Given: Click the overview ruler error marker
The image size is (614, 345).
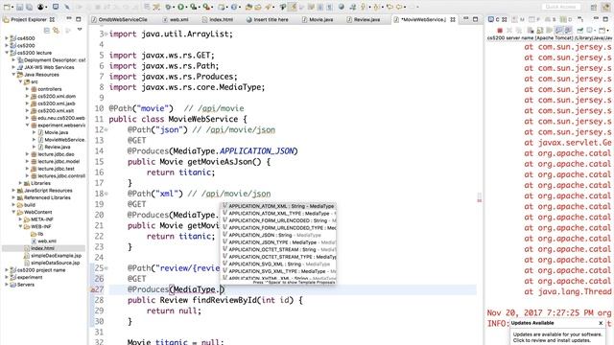Looking at the screenshot, I should 480,200.
